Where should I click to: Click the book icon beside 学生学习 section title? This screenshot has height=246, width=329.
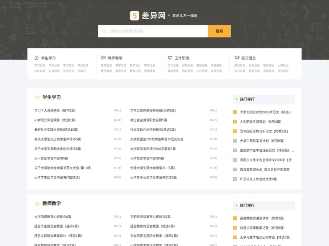point(37,97)
